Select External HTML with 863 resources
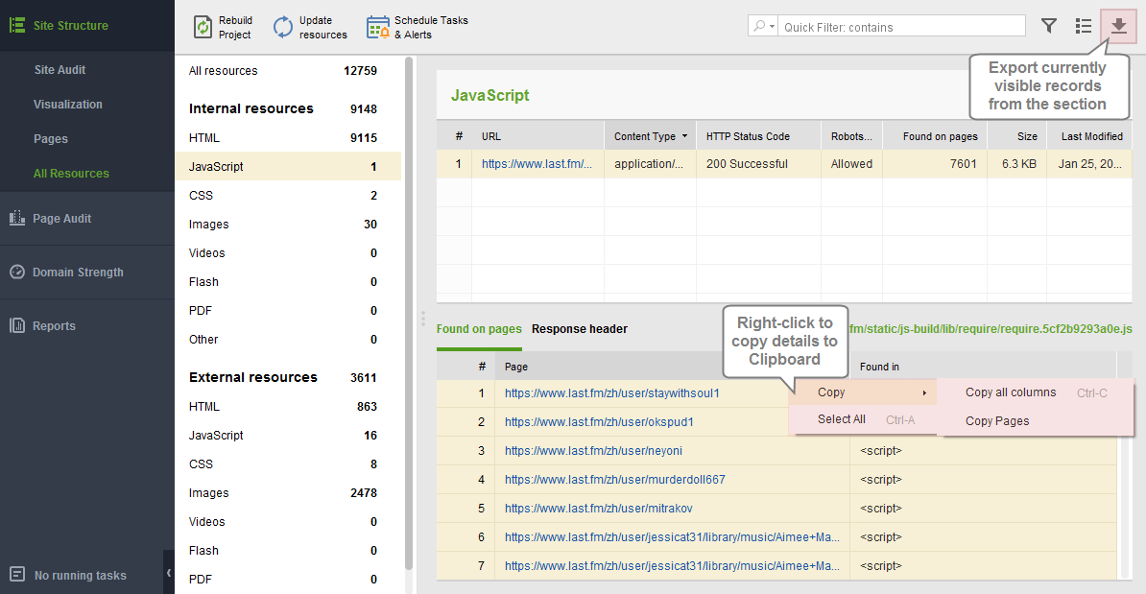Image resolution: width=1146 pixels, height=594 pixels. pos(288,406)
